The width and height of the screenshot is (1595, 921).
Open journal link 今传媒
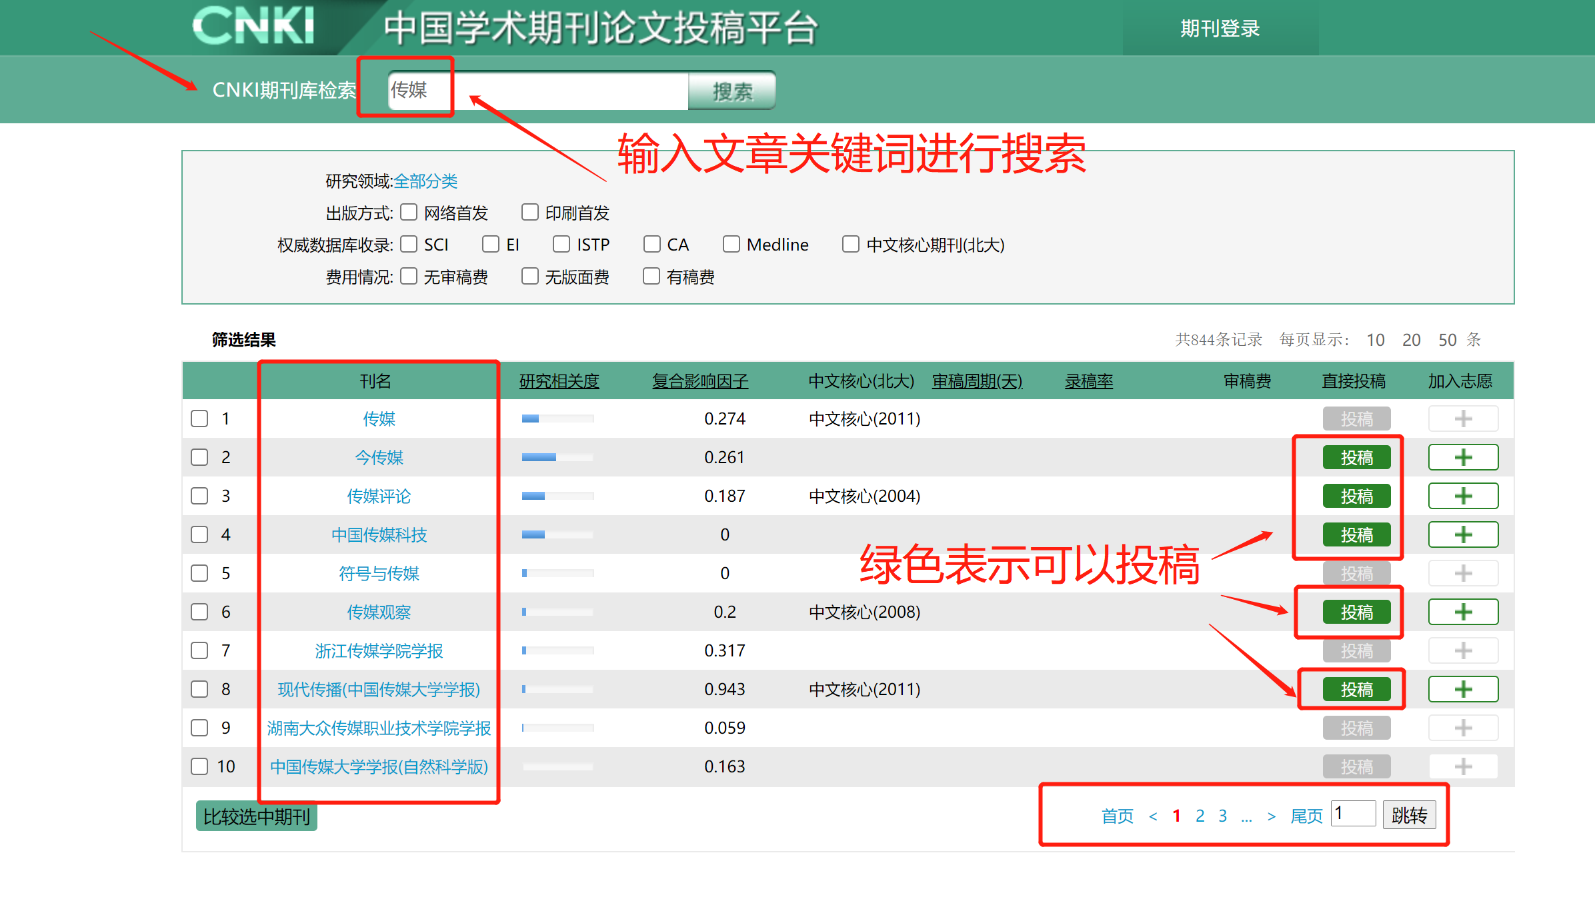[379, 457]
